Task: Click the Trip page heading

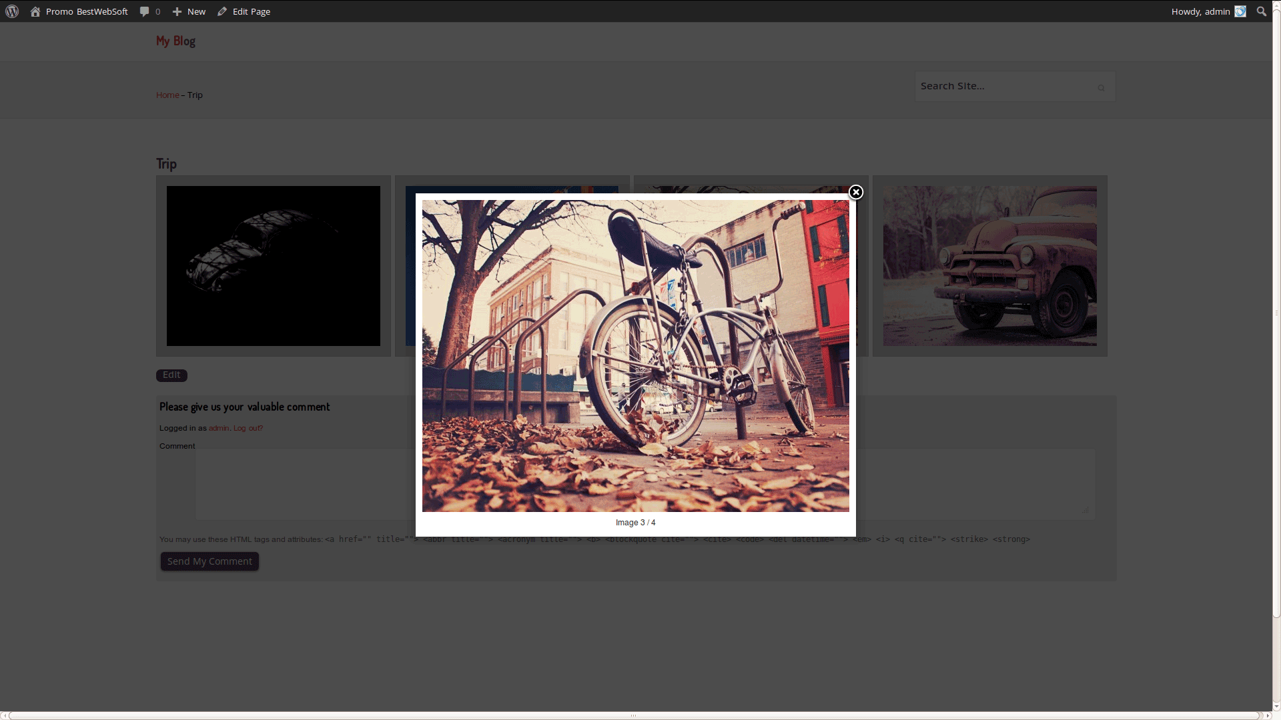Action: click(x=166, y=164)
